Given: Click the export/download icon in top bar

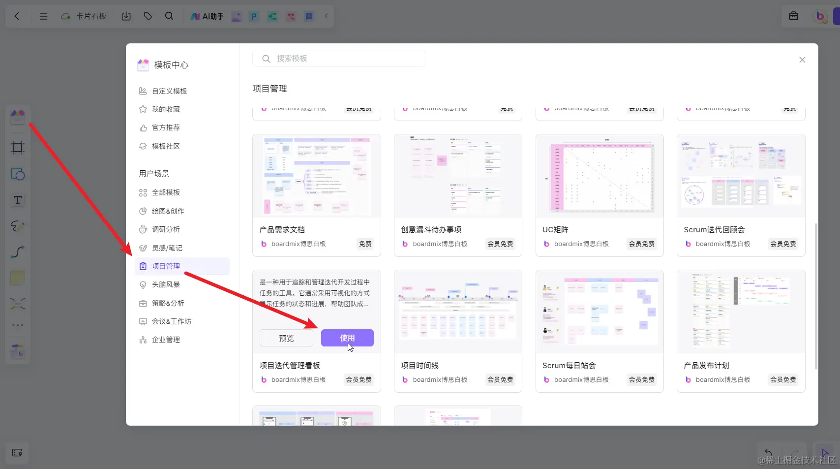Looking at the screenshot, I should point(126,16).
